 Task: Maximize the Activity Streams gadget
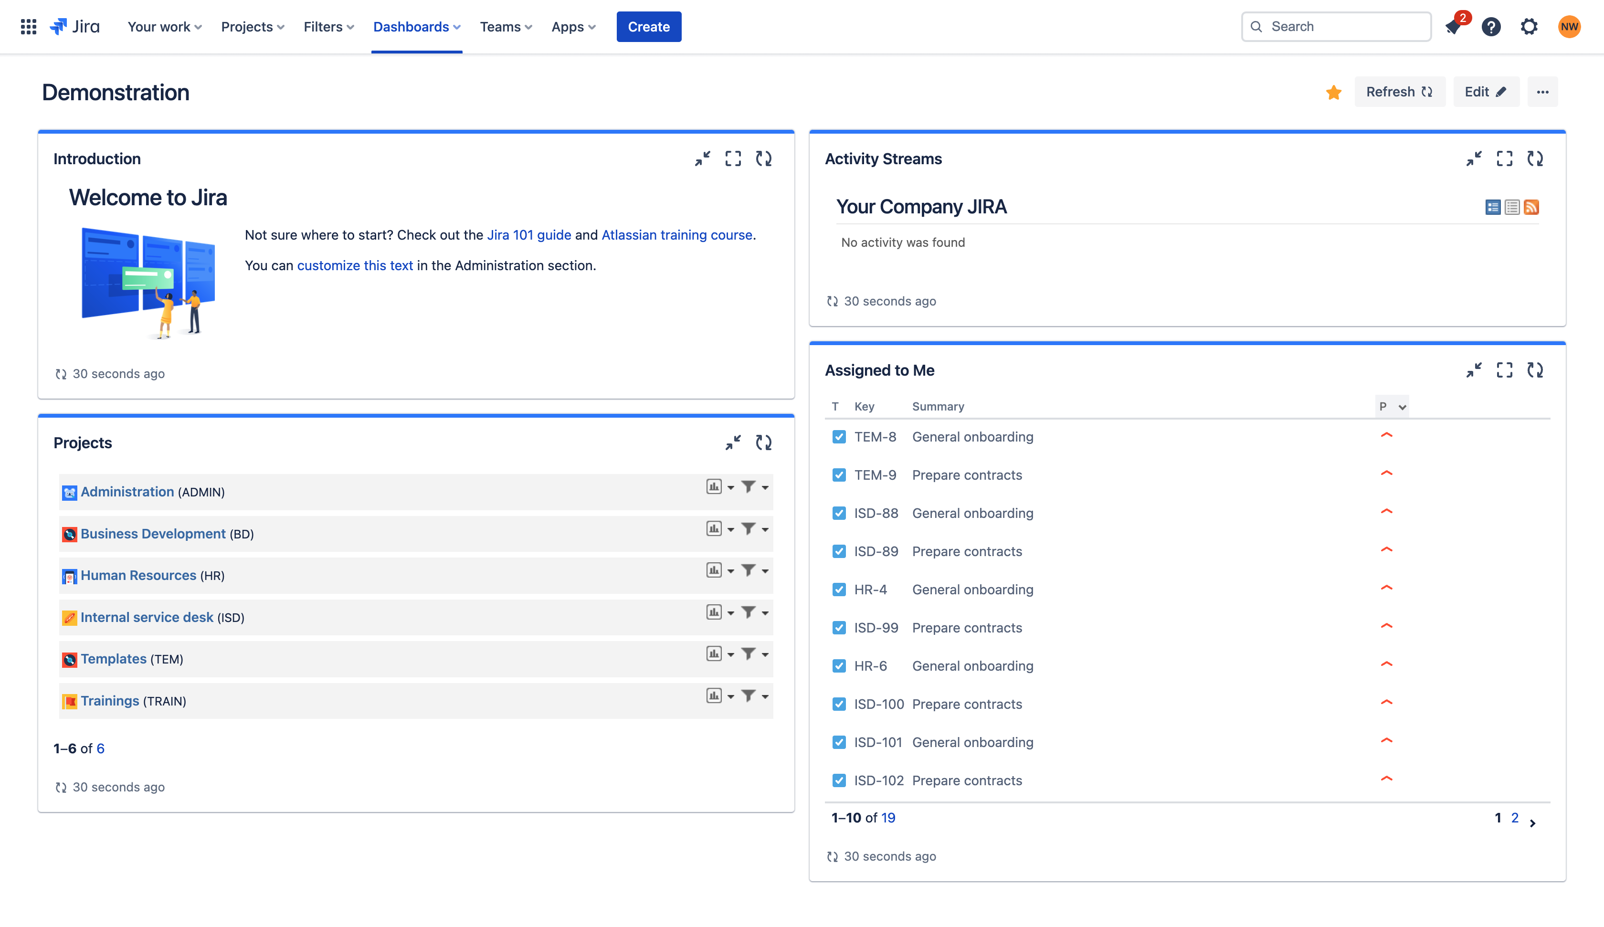click(x=1504, y=158)
